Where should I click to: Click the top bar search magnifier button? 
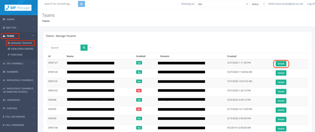pos(81,4)
